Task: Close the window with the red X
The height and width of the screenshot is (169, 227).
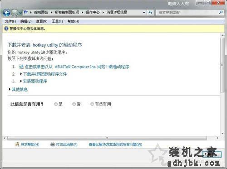Action: [218, 3]
